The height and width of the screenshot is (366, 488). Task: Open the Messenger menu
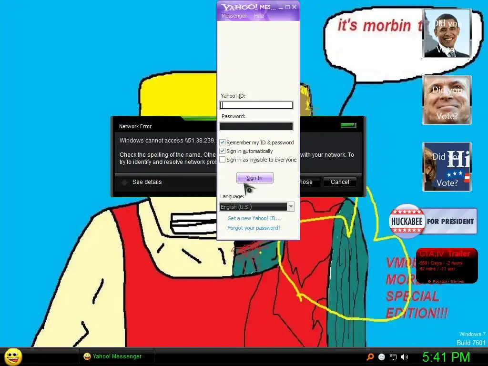click(234, 16)
